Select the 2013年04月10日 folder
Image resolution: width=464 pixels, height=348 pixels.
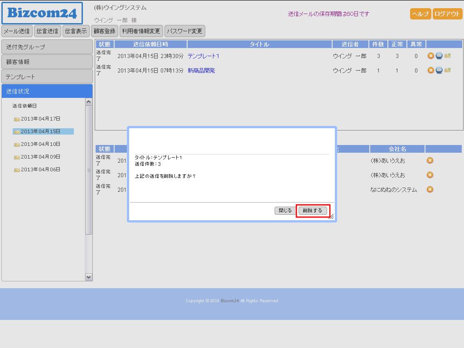pyautogui.click(x=40, y=144)
